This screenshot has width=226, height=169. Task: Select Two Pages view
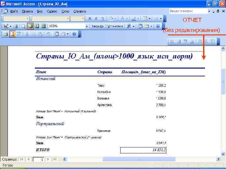tap(37, 26)
